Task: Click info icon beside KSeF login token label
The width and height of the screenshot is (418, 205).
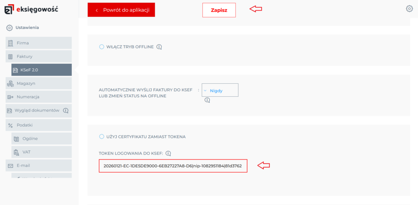Action: 168,154
